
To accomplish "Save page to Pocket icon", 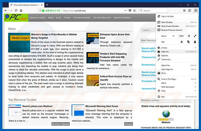I will (x=130, y=10).
